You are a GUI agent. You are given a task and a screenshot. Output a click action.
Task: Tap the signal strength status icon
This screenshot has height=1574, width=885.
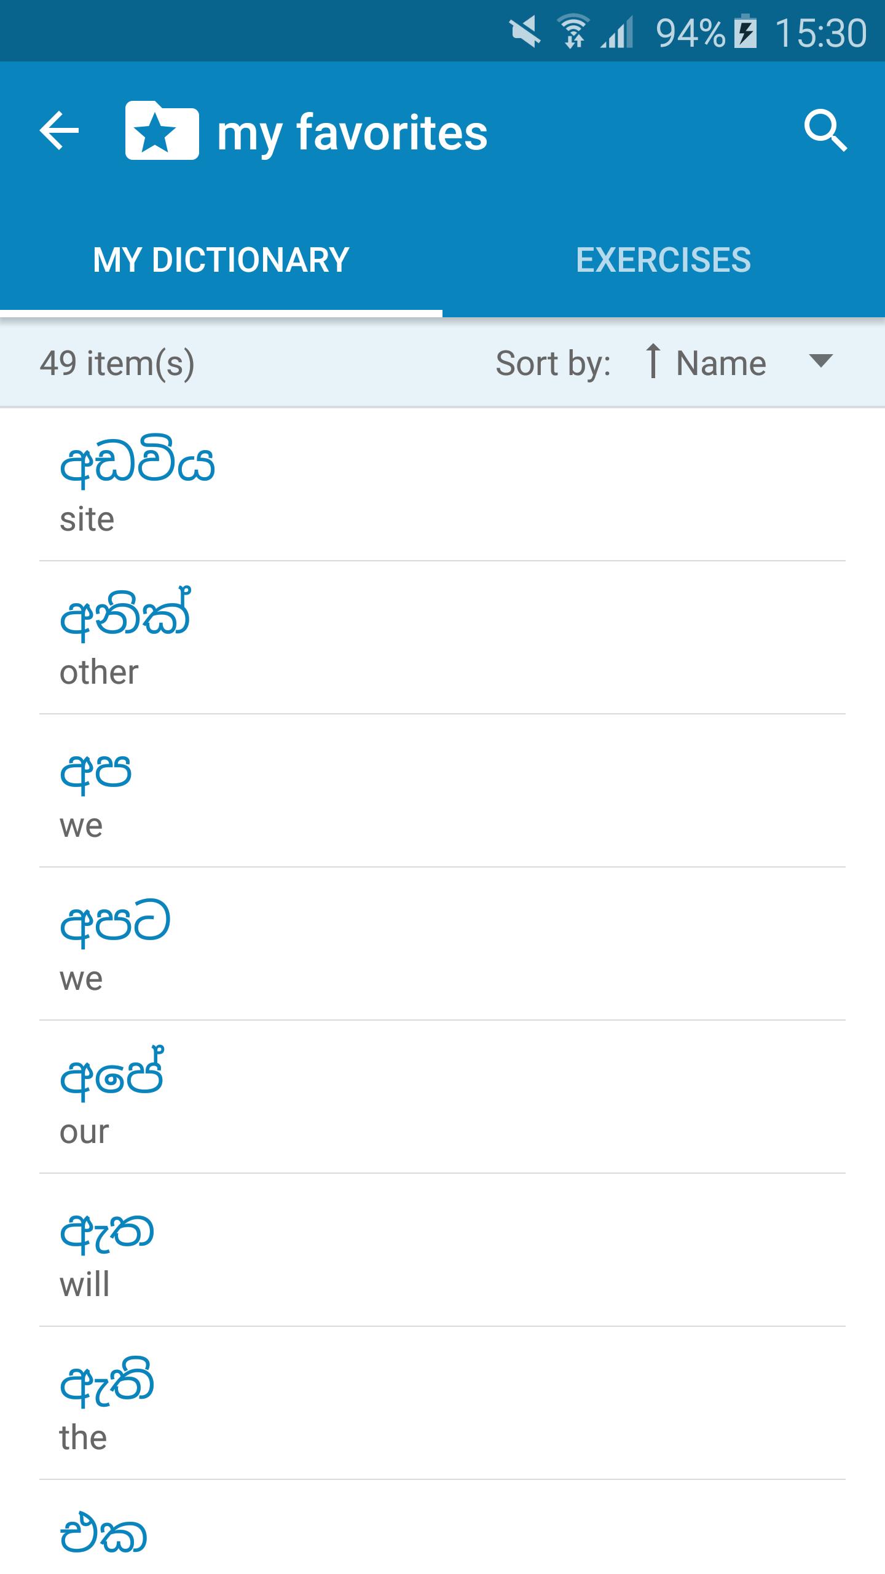point(617,32)
